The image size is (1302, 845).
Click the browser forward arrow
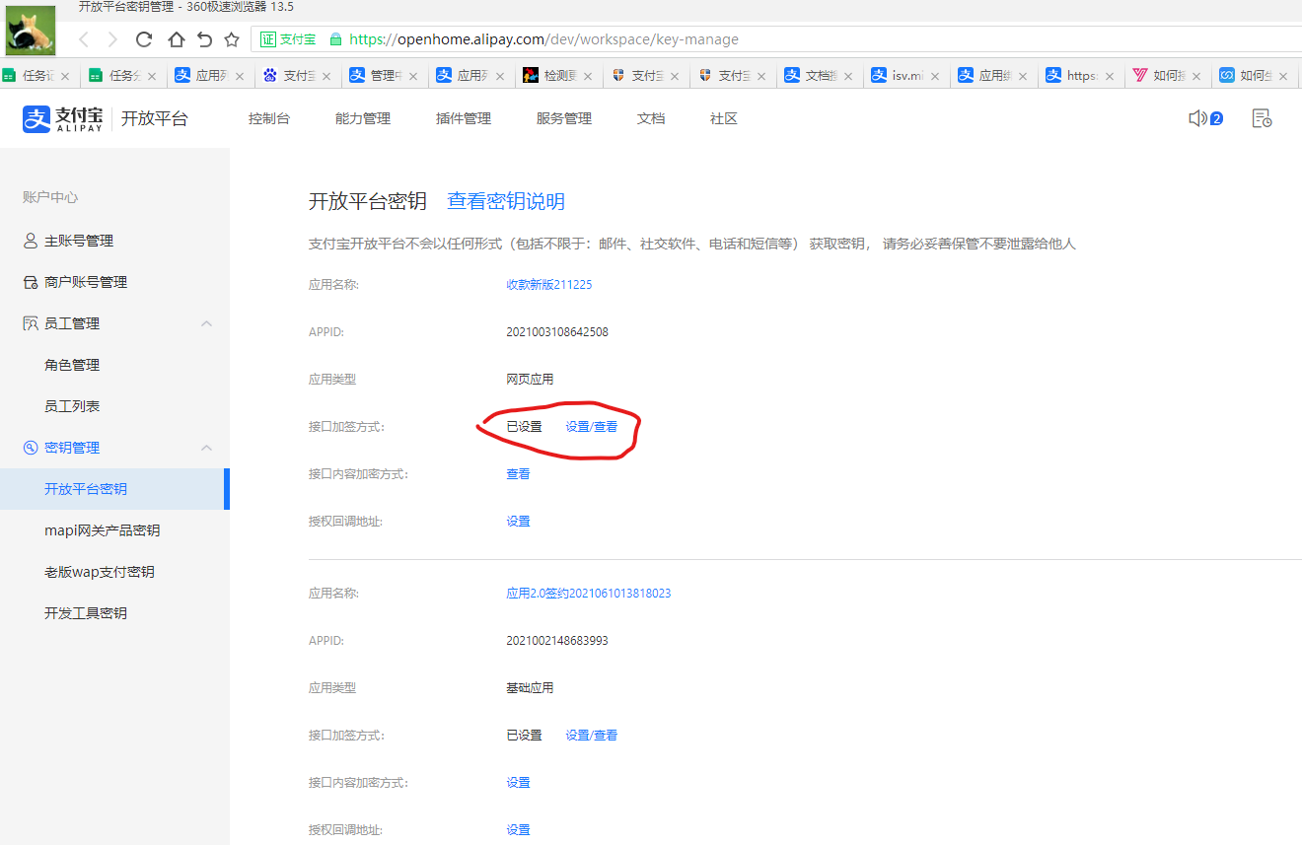tap(112, 39)
